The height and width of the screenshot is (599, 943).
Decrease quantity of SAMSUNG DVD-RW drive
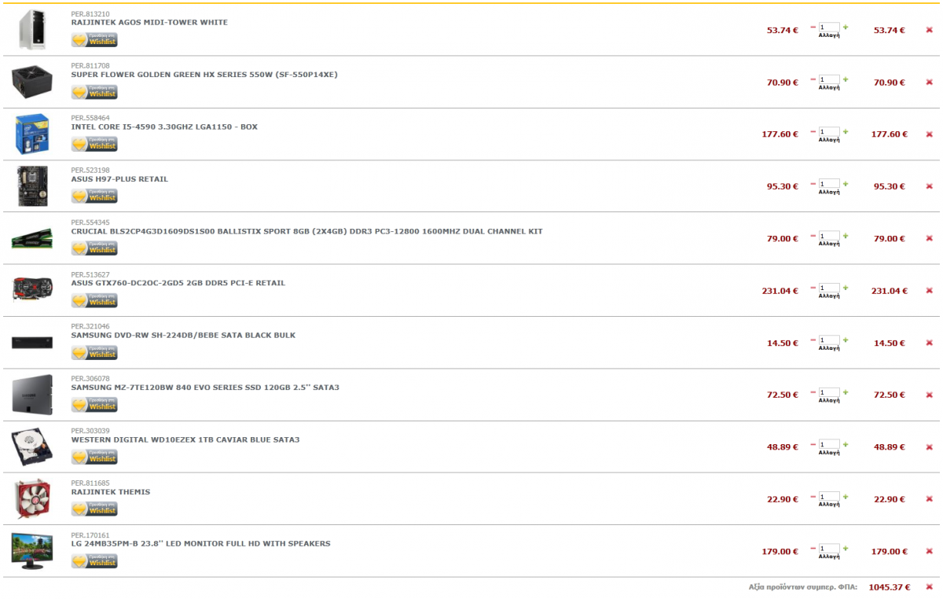pyautogui.click(x=813, y=340)
